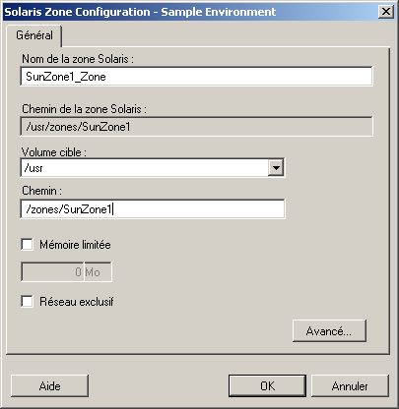Click the Chemin de la zone Solaris field
Screen dimensions: 399x409
pyautogui.click(x=196, y=127)
